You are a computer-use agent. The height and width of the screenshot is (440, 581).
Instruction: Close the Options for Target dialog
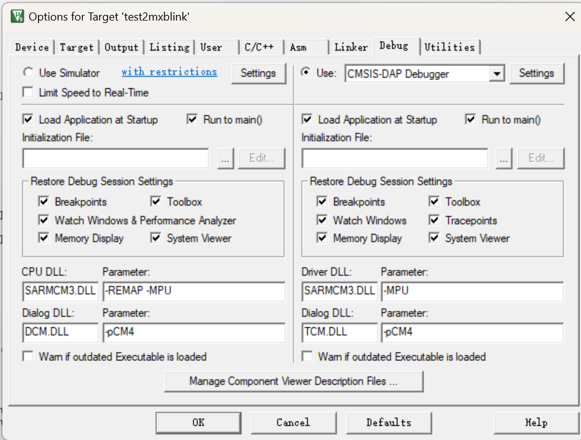pyautogui.click(x=570, y=16)
